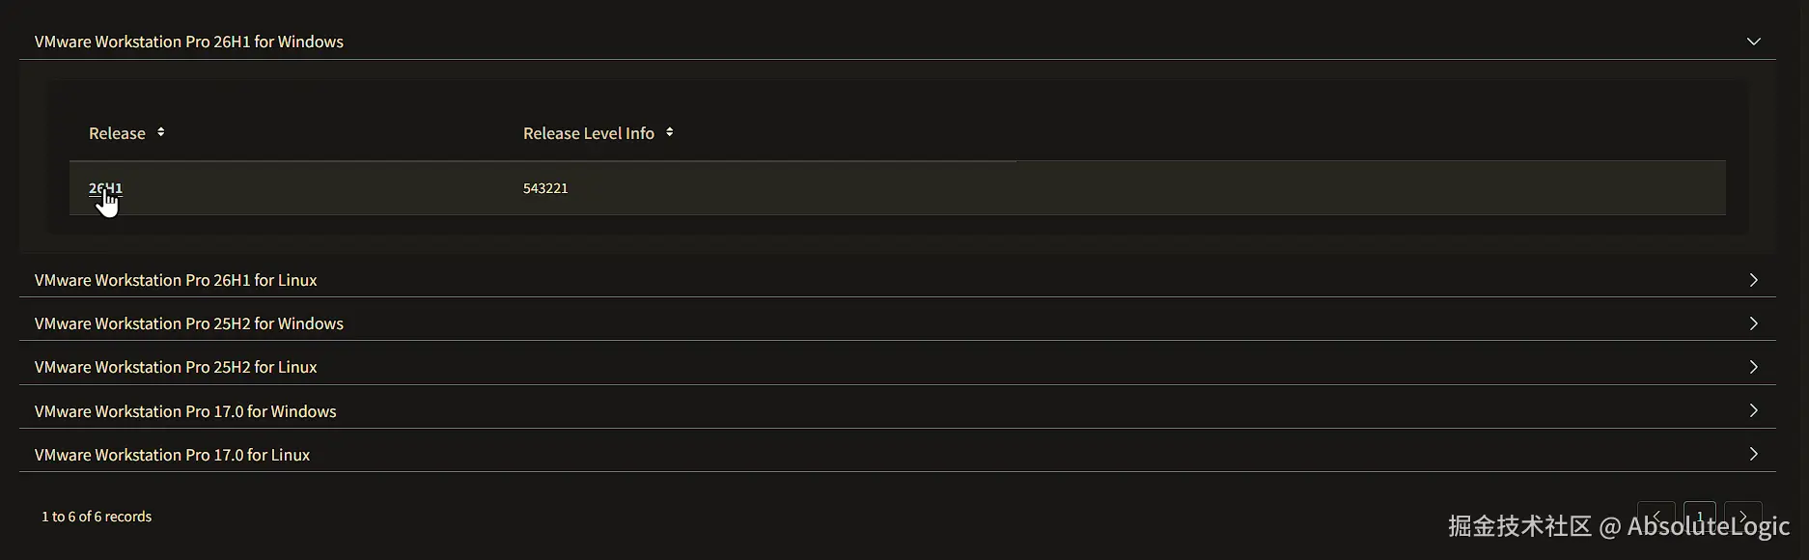1809x560 pixels.
Task: Sort by Release column arrows icon
Action: point(160,132)
